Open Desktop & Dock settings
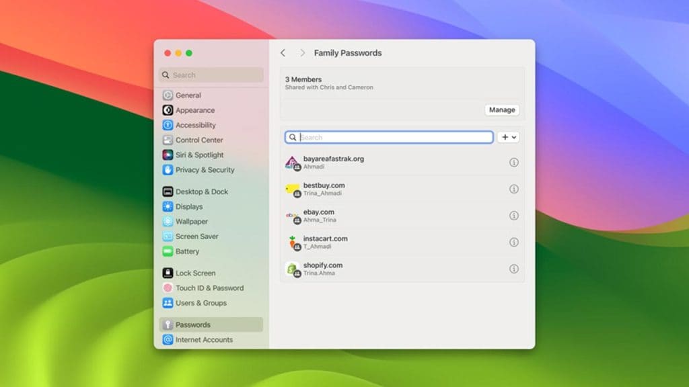 167,191
